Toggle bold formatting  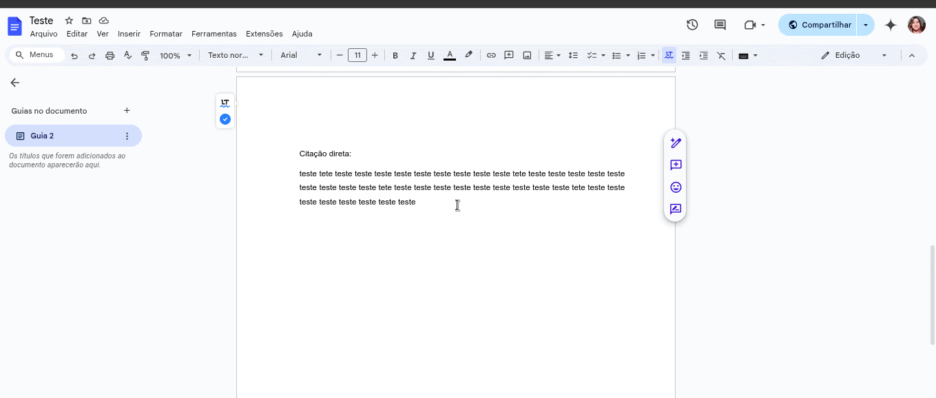(x=395, y=55)
